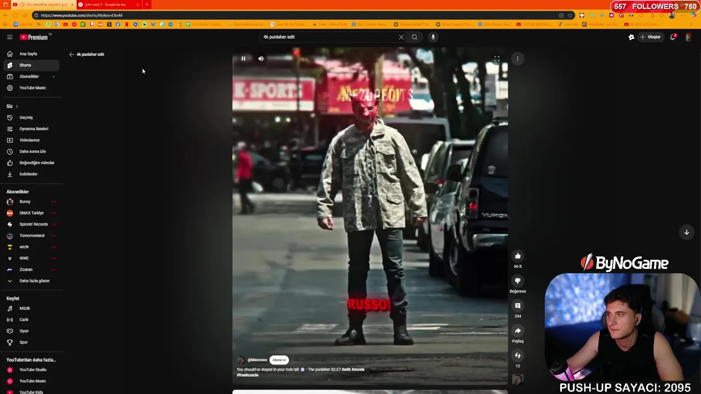This screenshot has height=394, width=701.
Task: Open Ana Sayfa in sidebar
Action: coord(31,54)
